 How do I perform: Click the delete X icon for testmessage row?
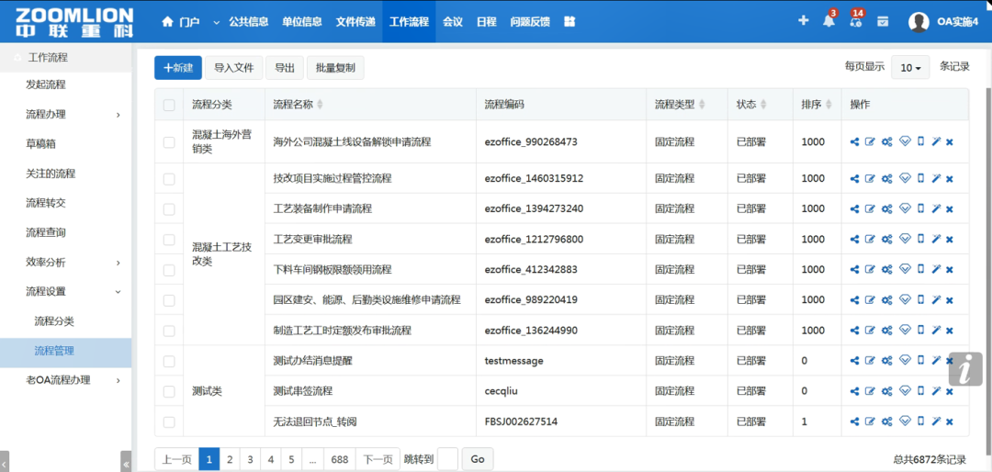click(x=950, y=361)
